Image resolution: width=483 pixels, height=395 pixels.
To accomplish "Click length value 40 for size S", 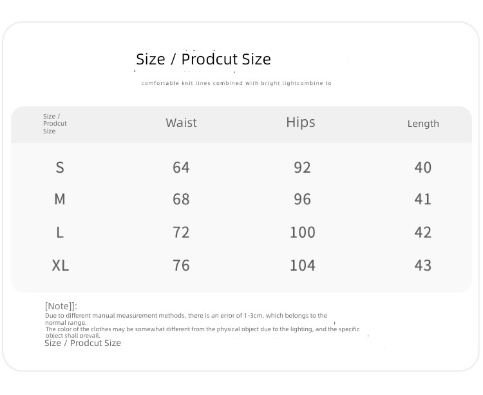I will coord(423,168).
